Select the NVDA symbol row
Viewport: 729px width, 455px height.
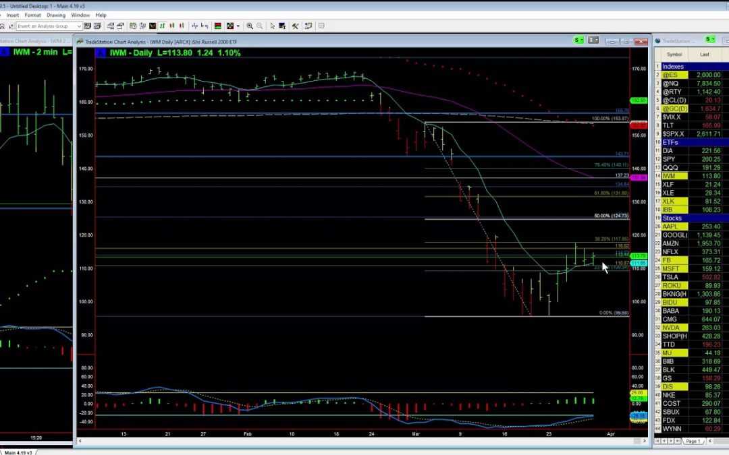coord(674,328)
